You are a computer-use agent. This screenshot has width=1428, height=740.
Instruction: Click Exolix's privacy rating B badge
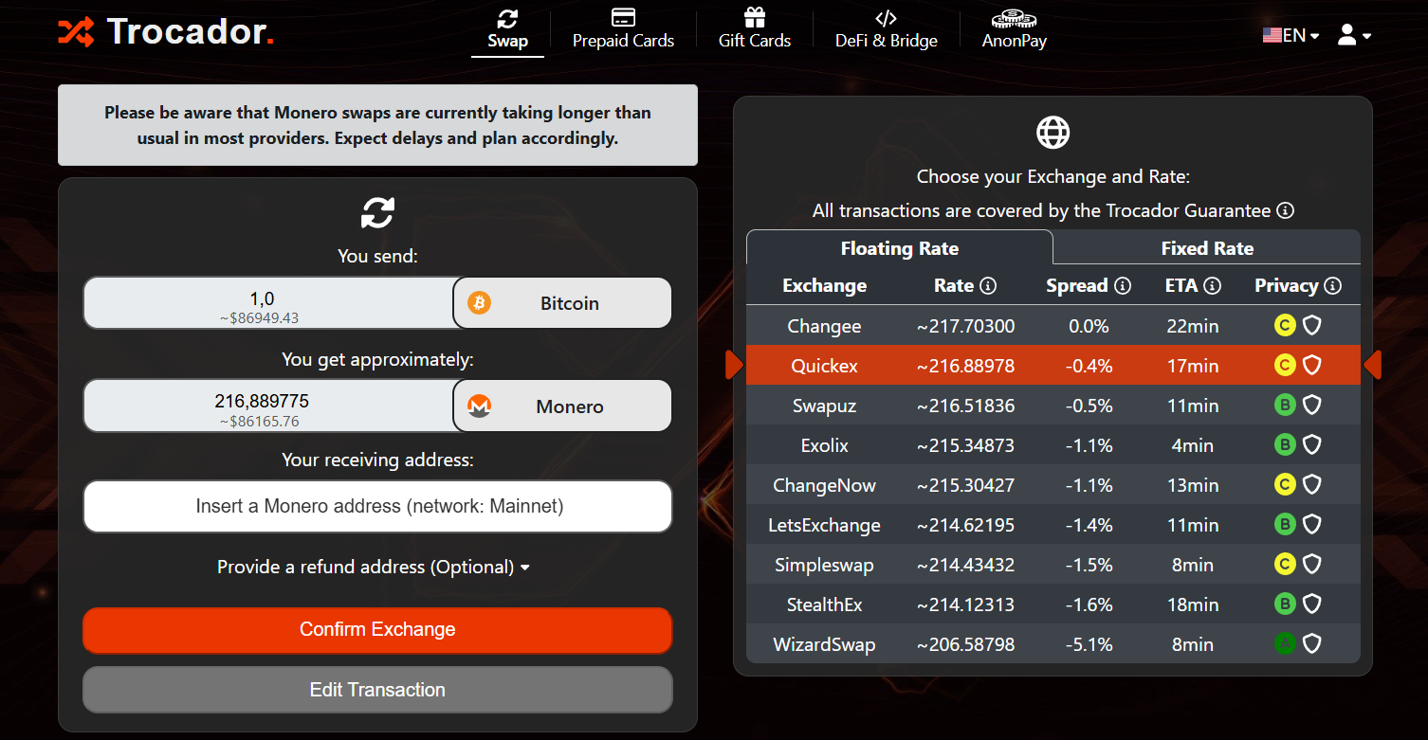coord(1285,444)
